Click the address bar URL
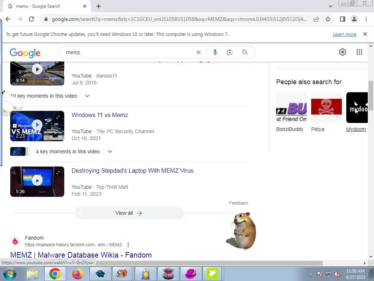374x281 pixels. point(179,19)
